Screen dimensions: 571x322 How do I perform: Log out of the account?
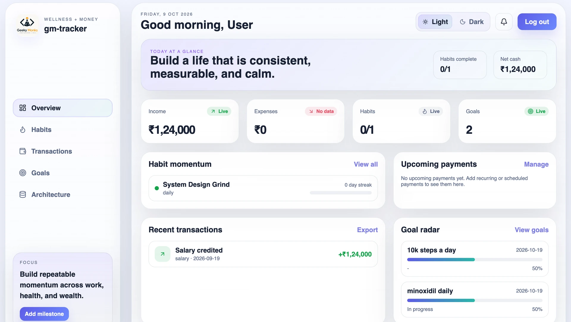pos(537,22)
